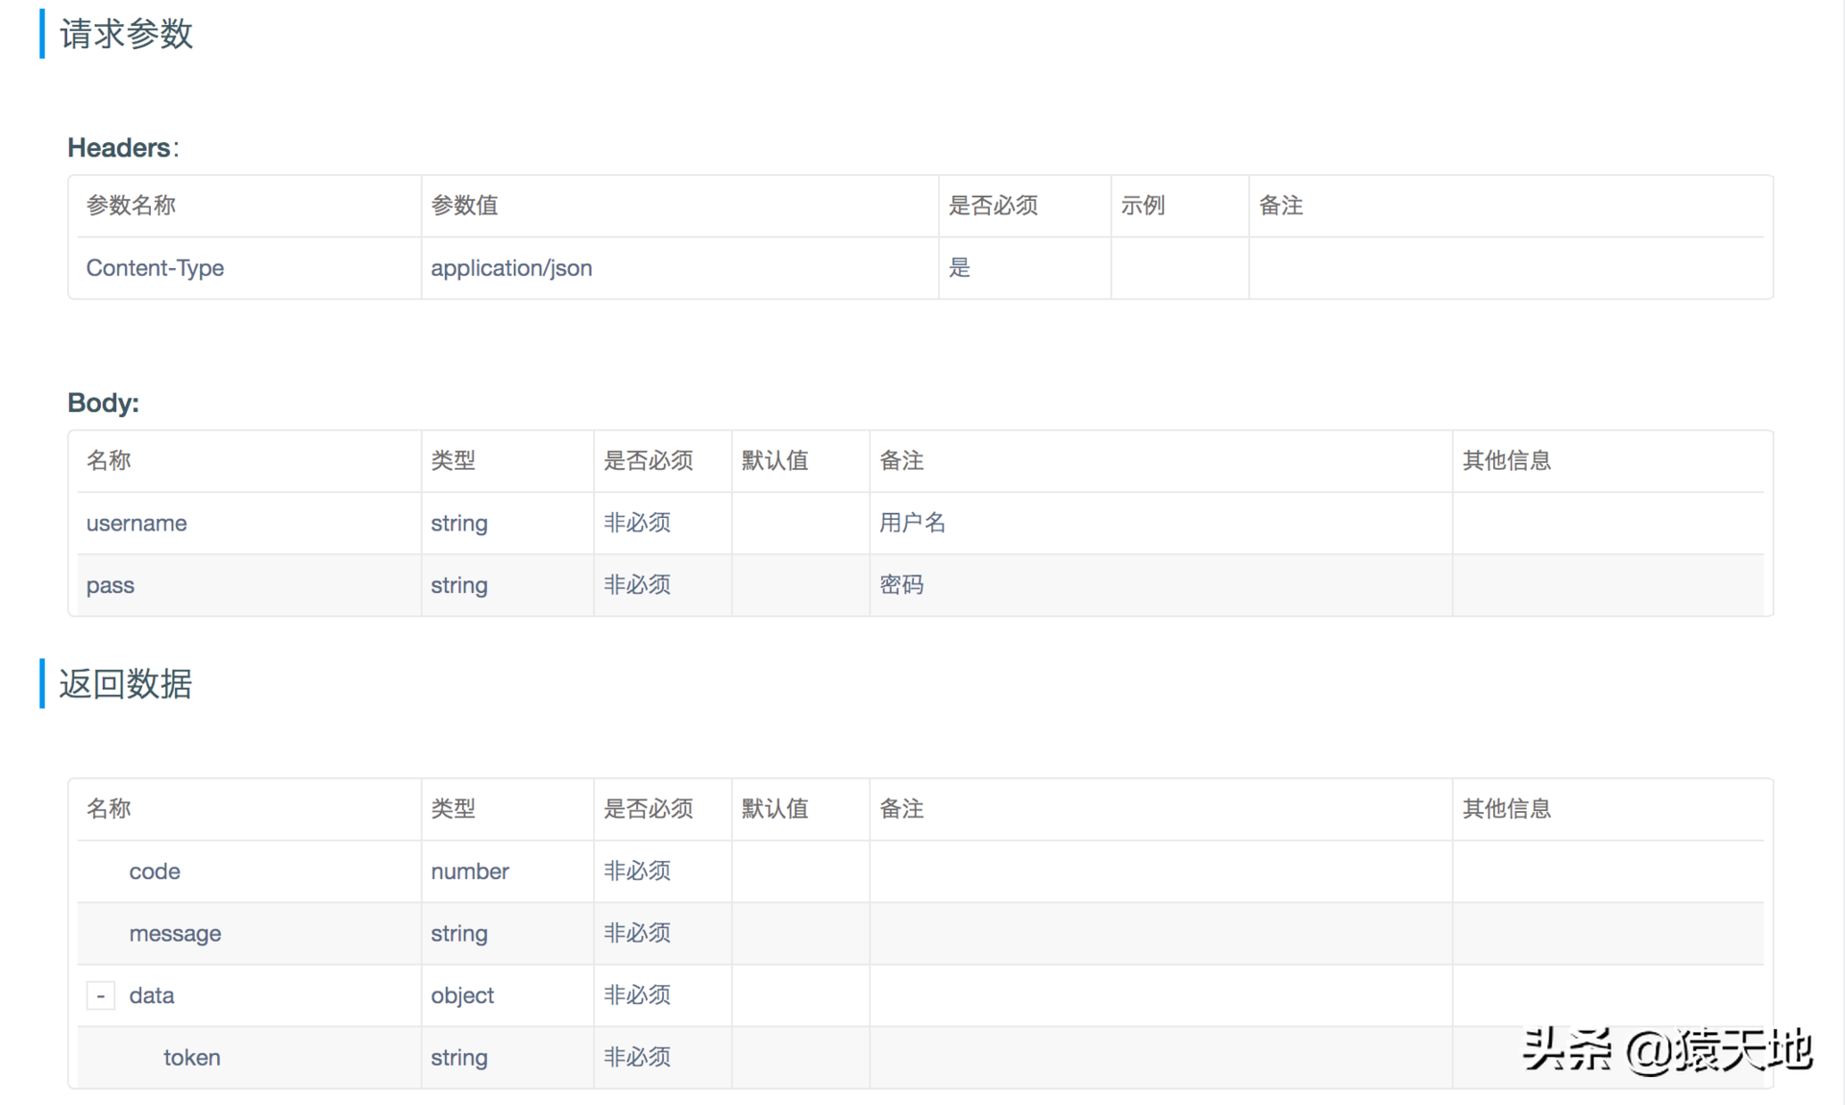Click the Body label
Viewport: 1845px width, 1105px height.
pos(103,403)
